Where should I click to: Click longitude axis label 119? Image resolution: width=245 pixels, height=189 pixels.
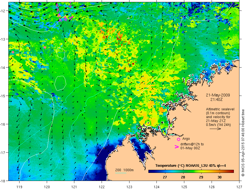(19, 187)
